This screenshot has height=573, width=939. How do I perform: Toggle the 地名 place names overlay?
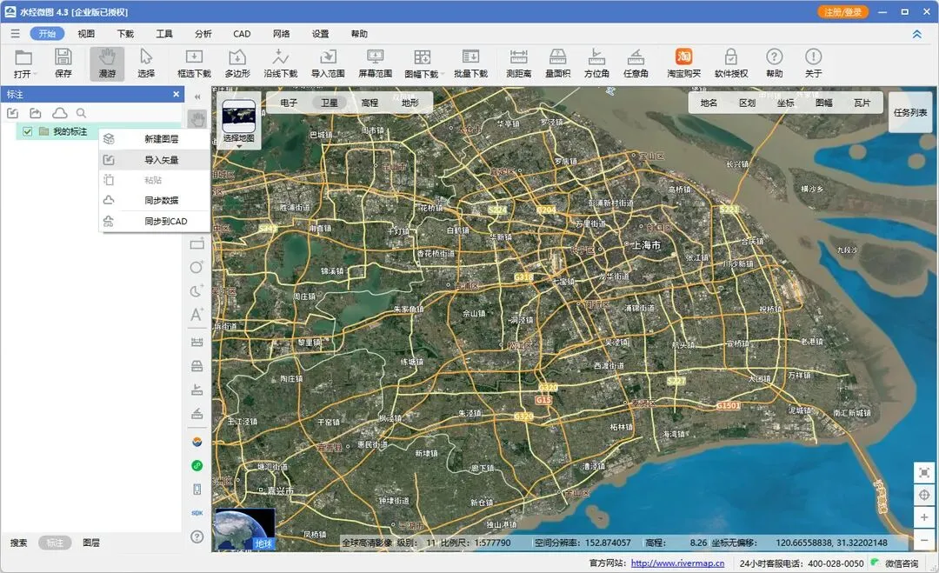coord(709,103)
